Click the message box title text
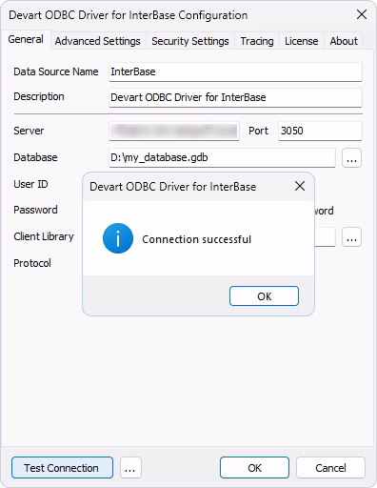Screen dimensions: 377x488 click(x=173, y=187)
